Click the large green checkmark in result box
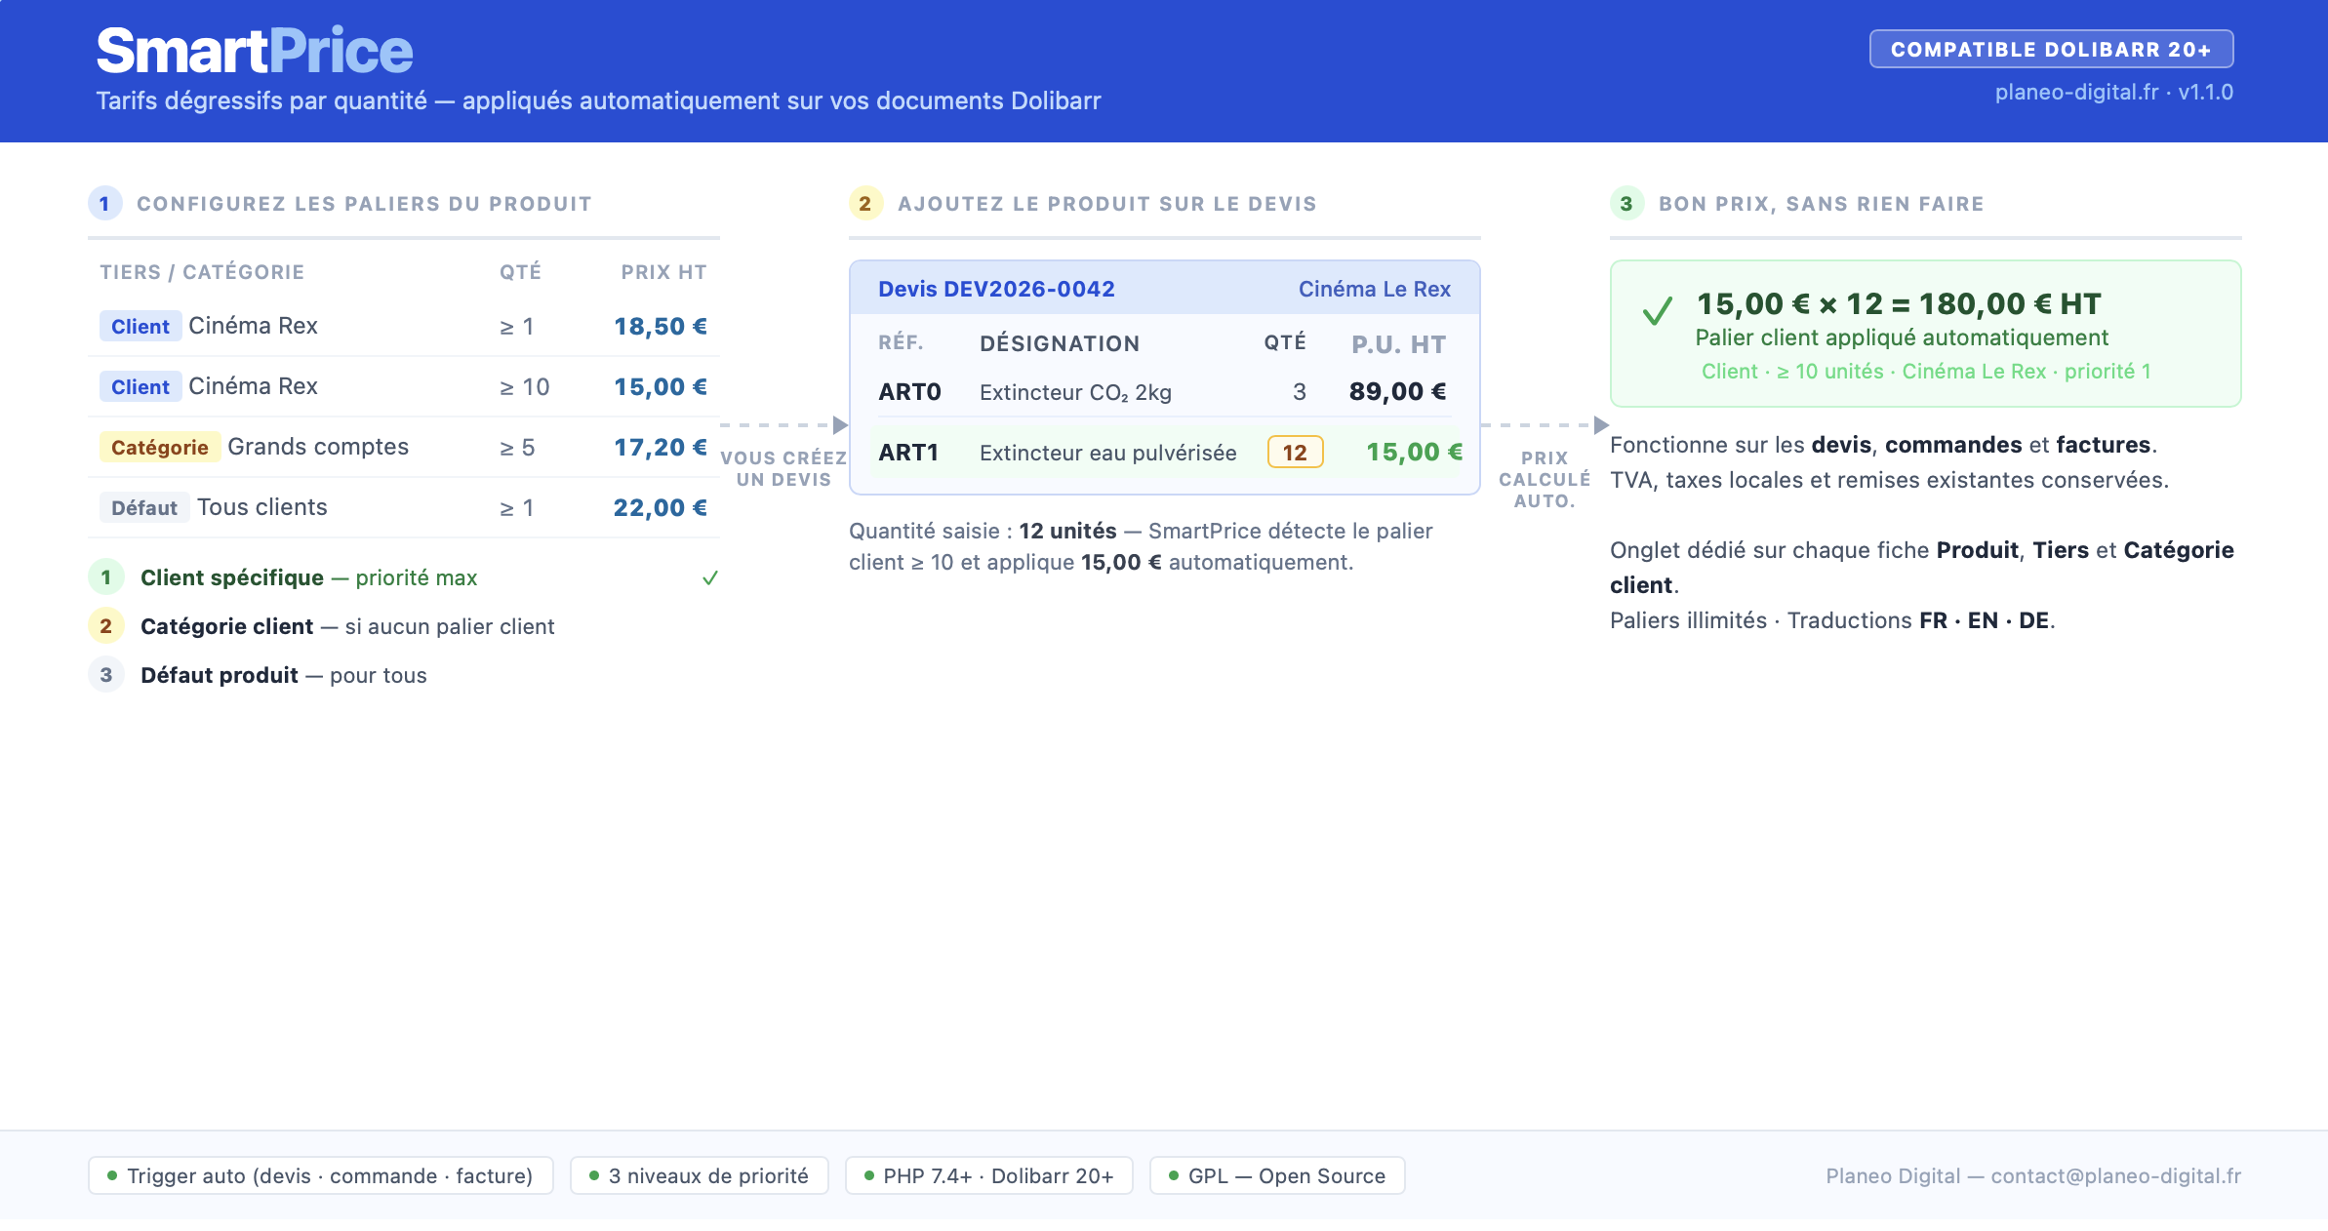Viewport: 2328px width, 1231px height. tap(1657, 311)
